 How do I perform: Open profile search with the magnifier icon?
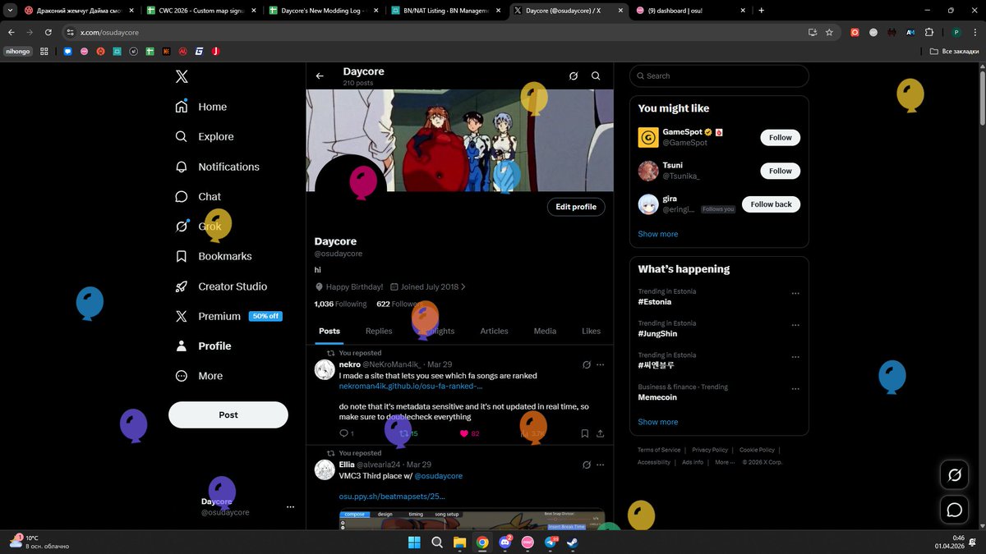tap(596, 76)
